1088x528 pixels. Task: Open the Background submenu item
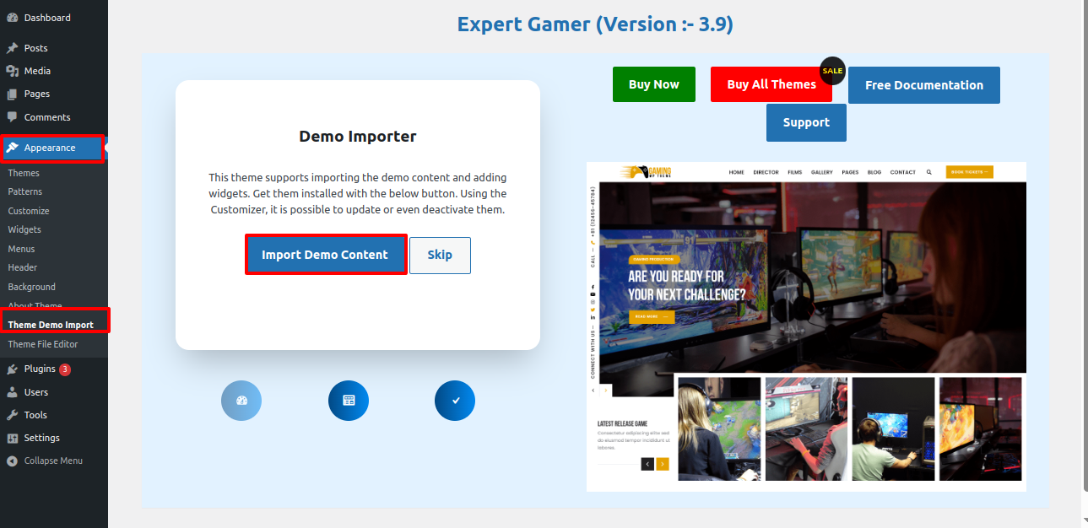click(x=32, y=287)
